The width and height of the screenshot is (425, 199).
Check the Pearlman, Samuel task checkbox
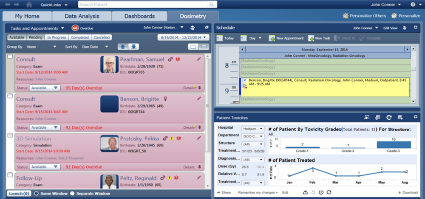10,56
